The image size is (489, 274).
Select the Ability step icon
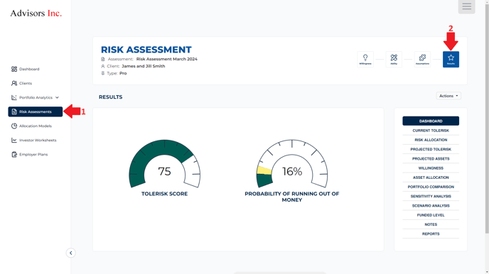(x=394, y=59)
